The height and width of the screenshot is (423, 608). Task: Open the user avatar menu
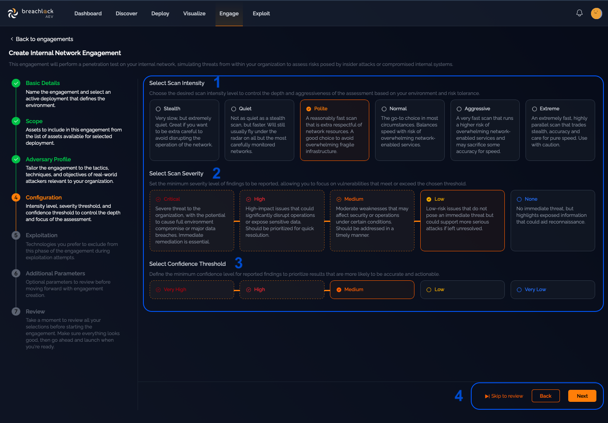(596, 13)
